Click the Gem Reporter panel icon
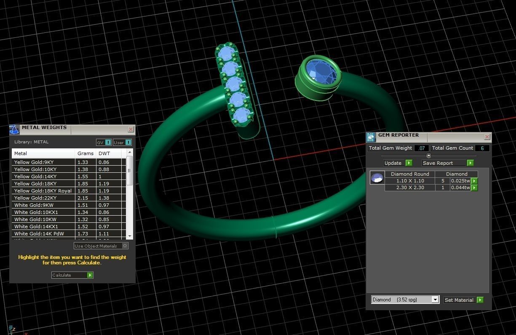 coord(371,137)
